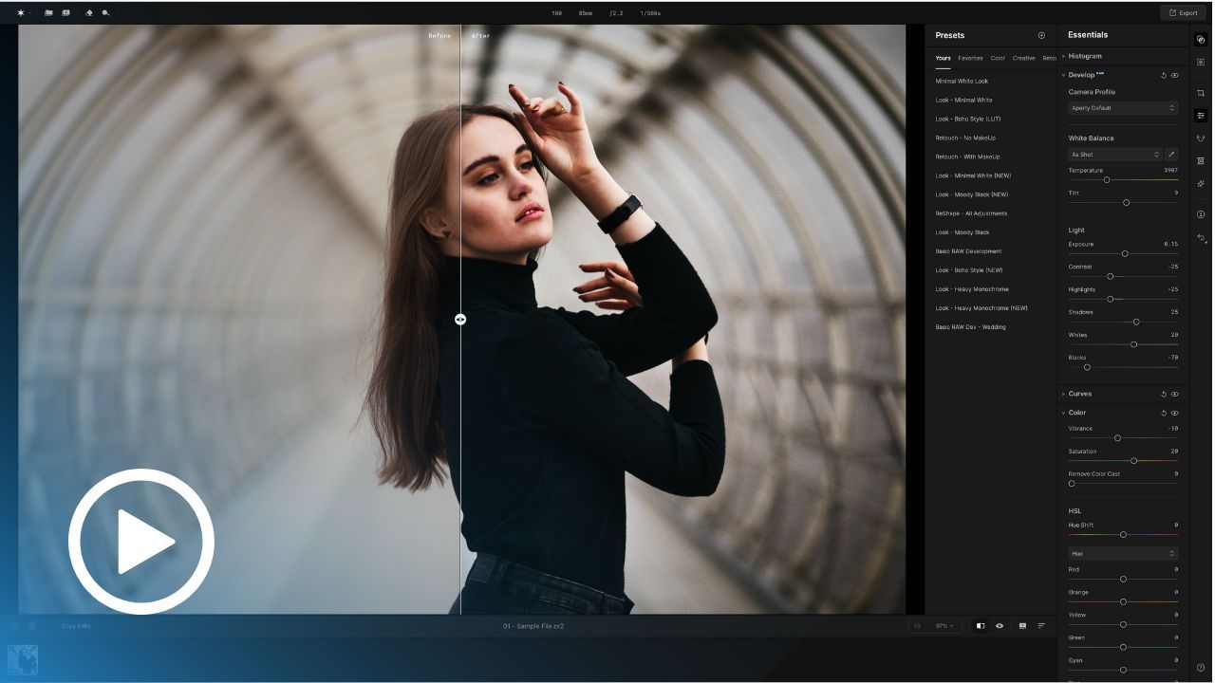The width and height of the screenshot is (1215, 683).
Task: Click the filmstrip layout icon in bottom bar
Action: coord(1022,626)
